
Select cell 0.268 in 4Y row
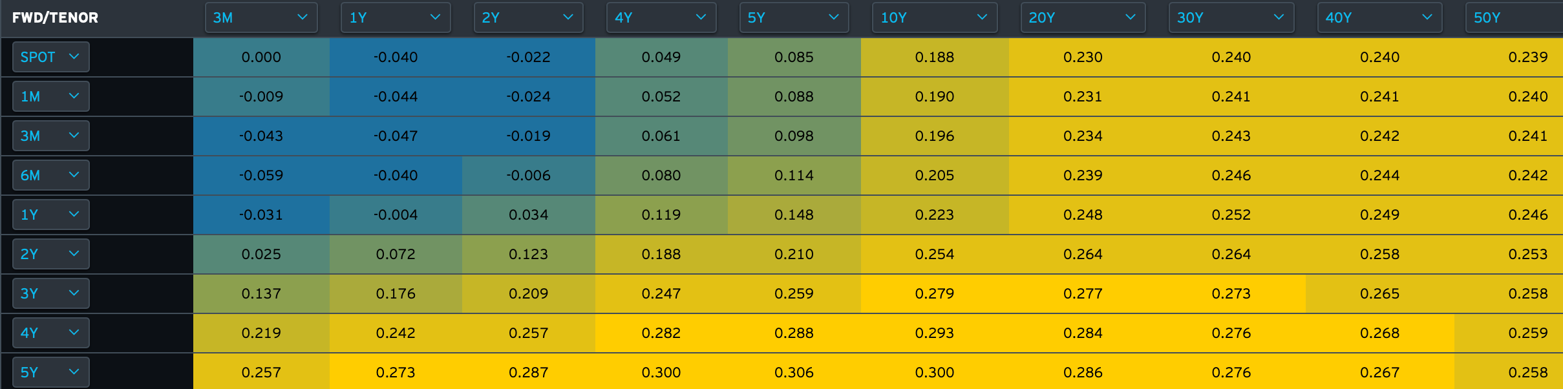click(x=1379, y=333)
